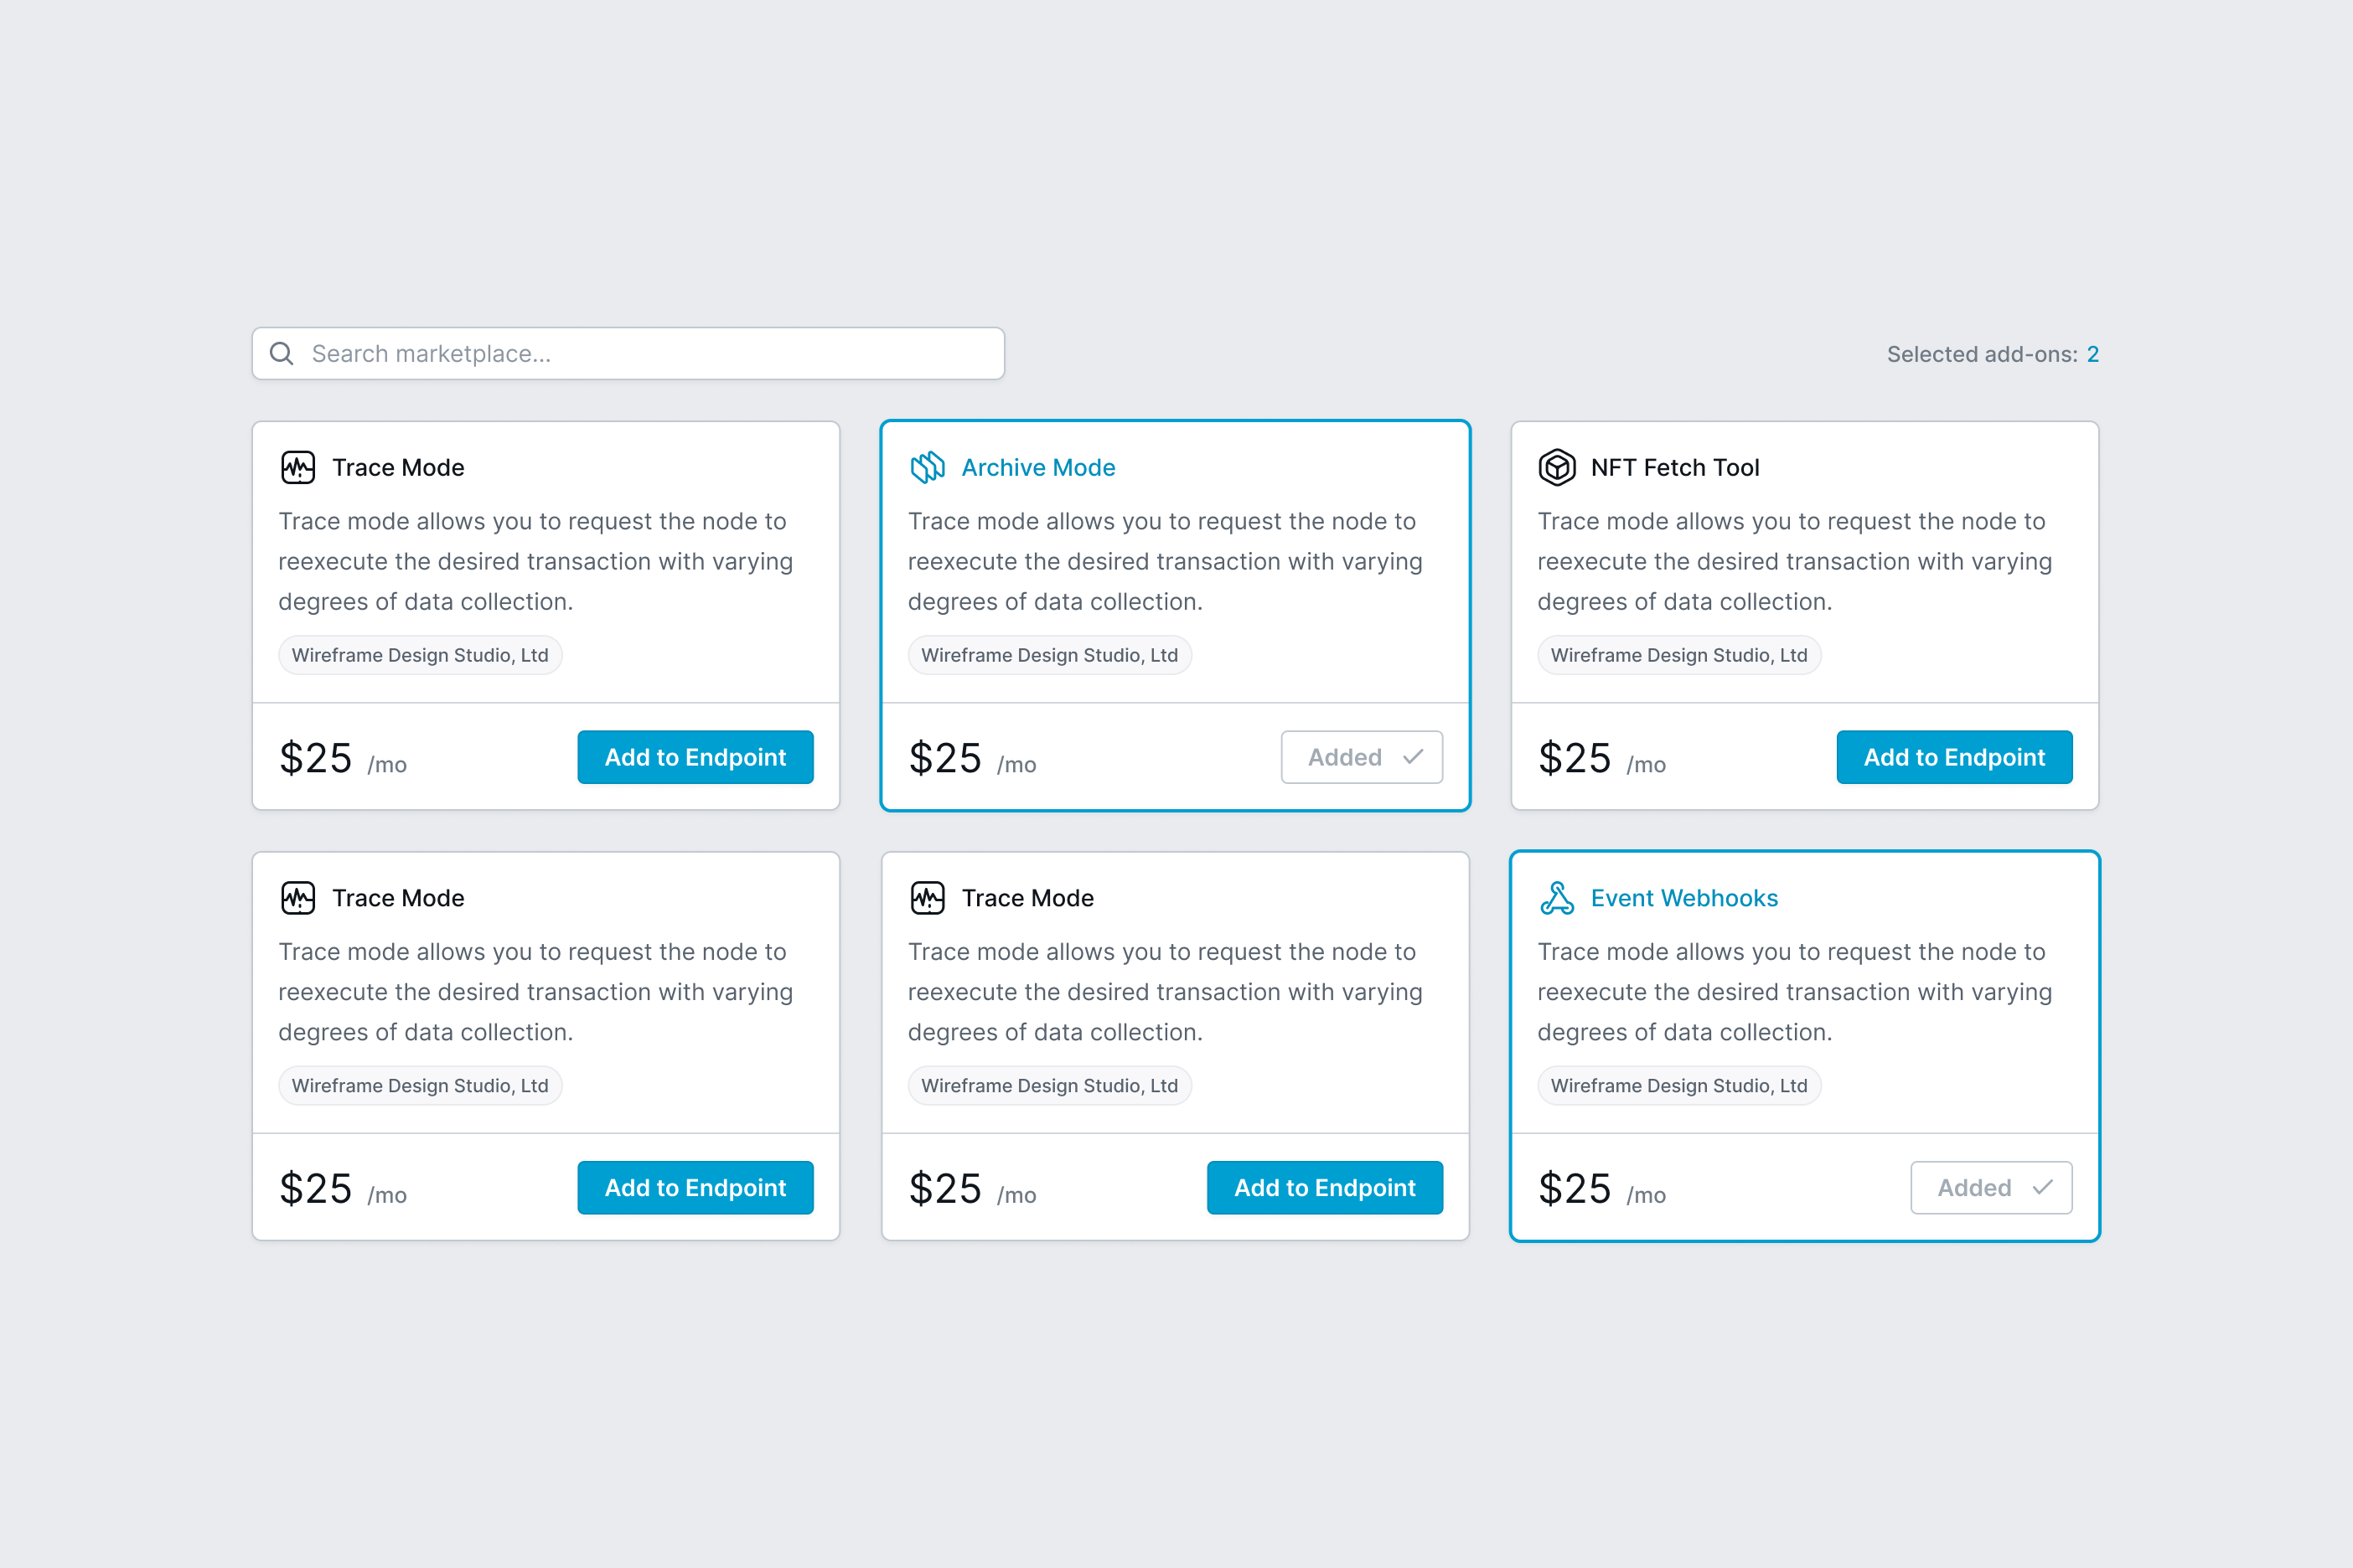This screenshot has height=1568, width=2353.
Task: Click NFT Fetch Tool's Wireframe Design Studio tag
Action: point(1678,655)
